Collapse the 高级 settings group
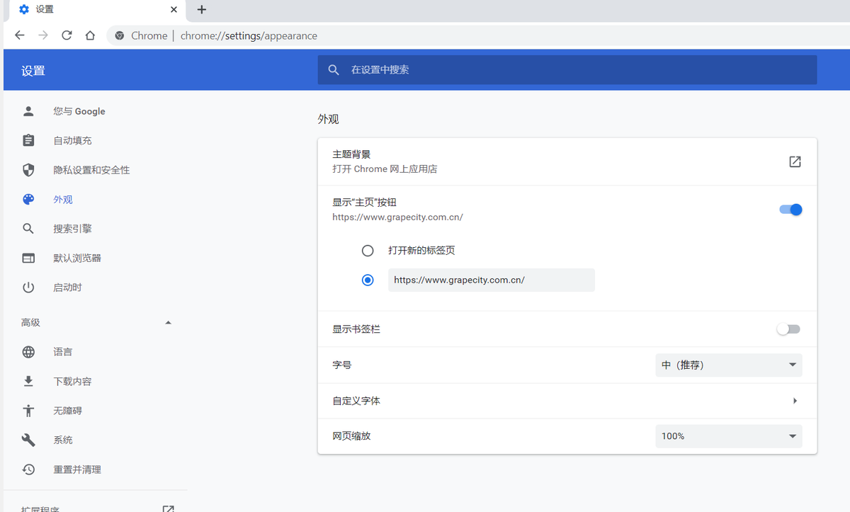The image size is (850, 512). [168, 322]
